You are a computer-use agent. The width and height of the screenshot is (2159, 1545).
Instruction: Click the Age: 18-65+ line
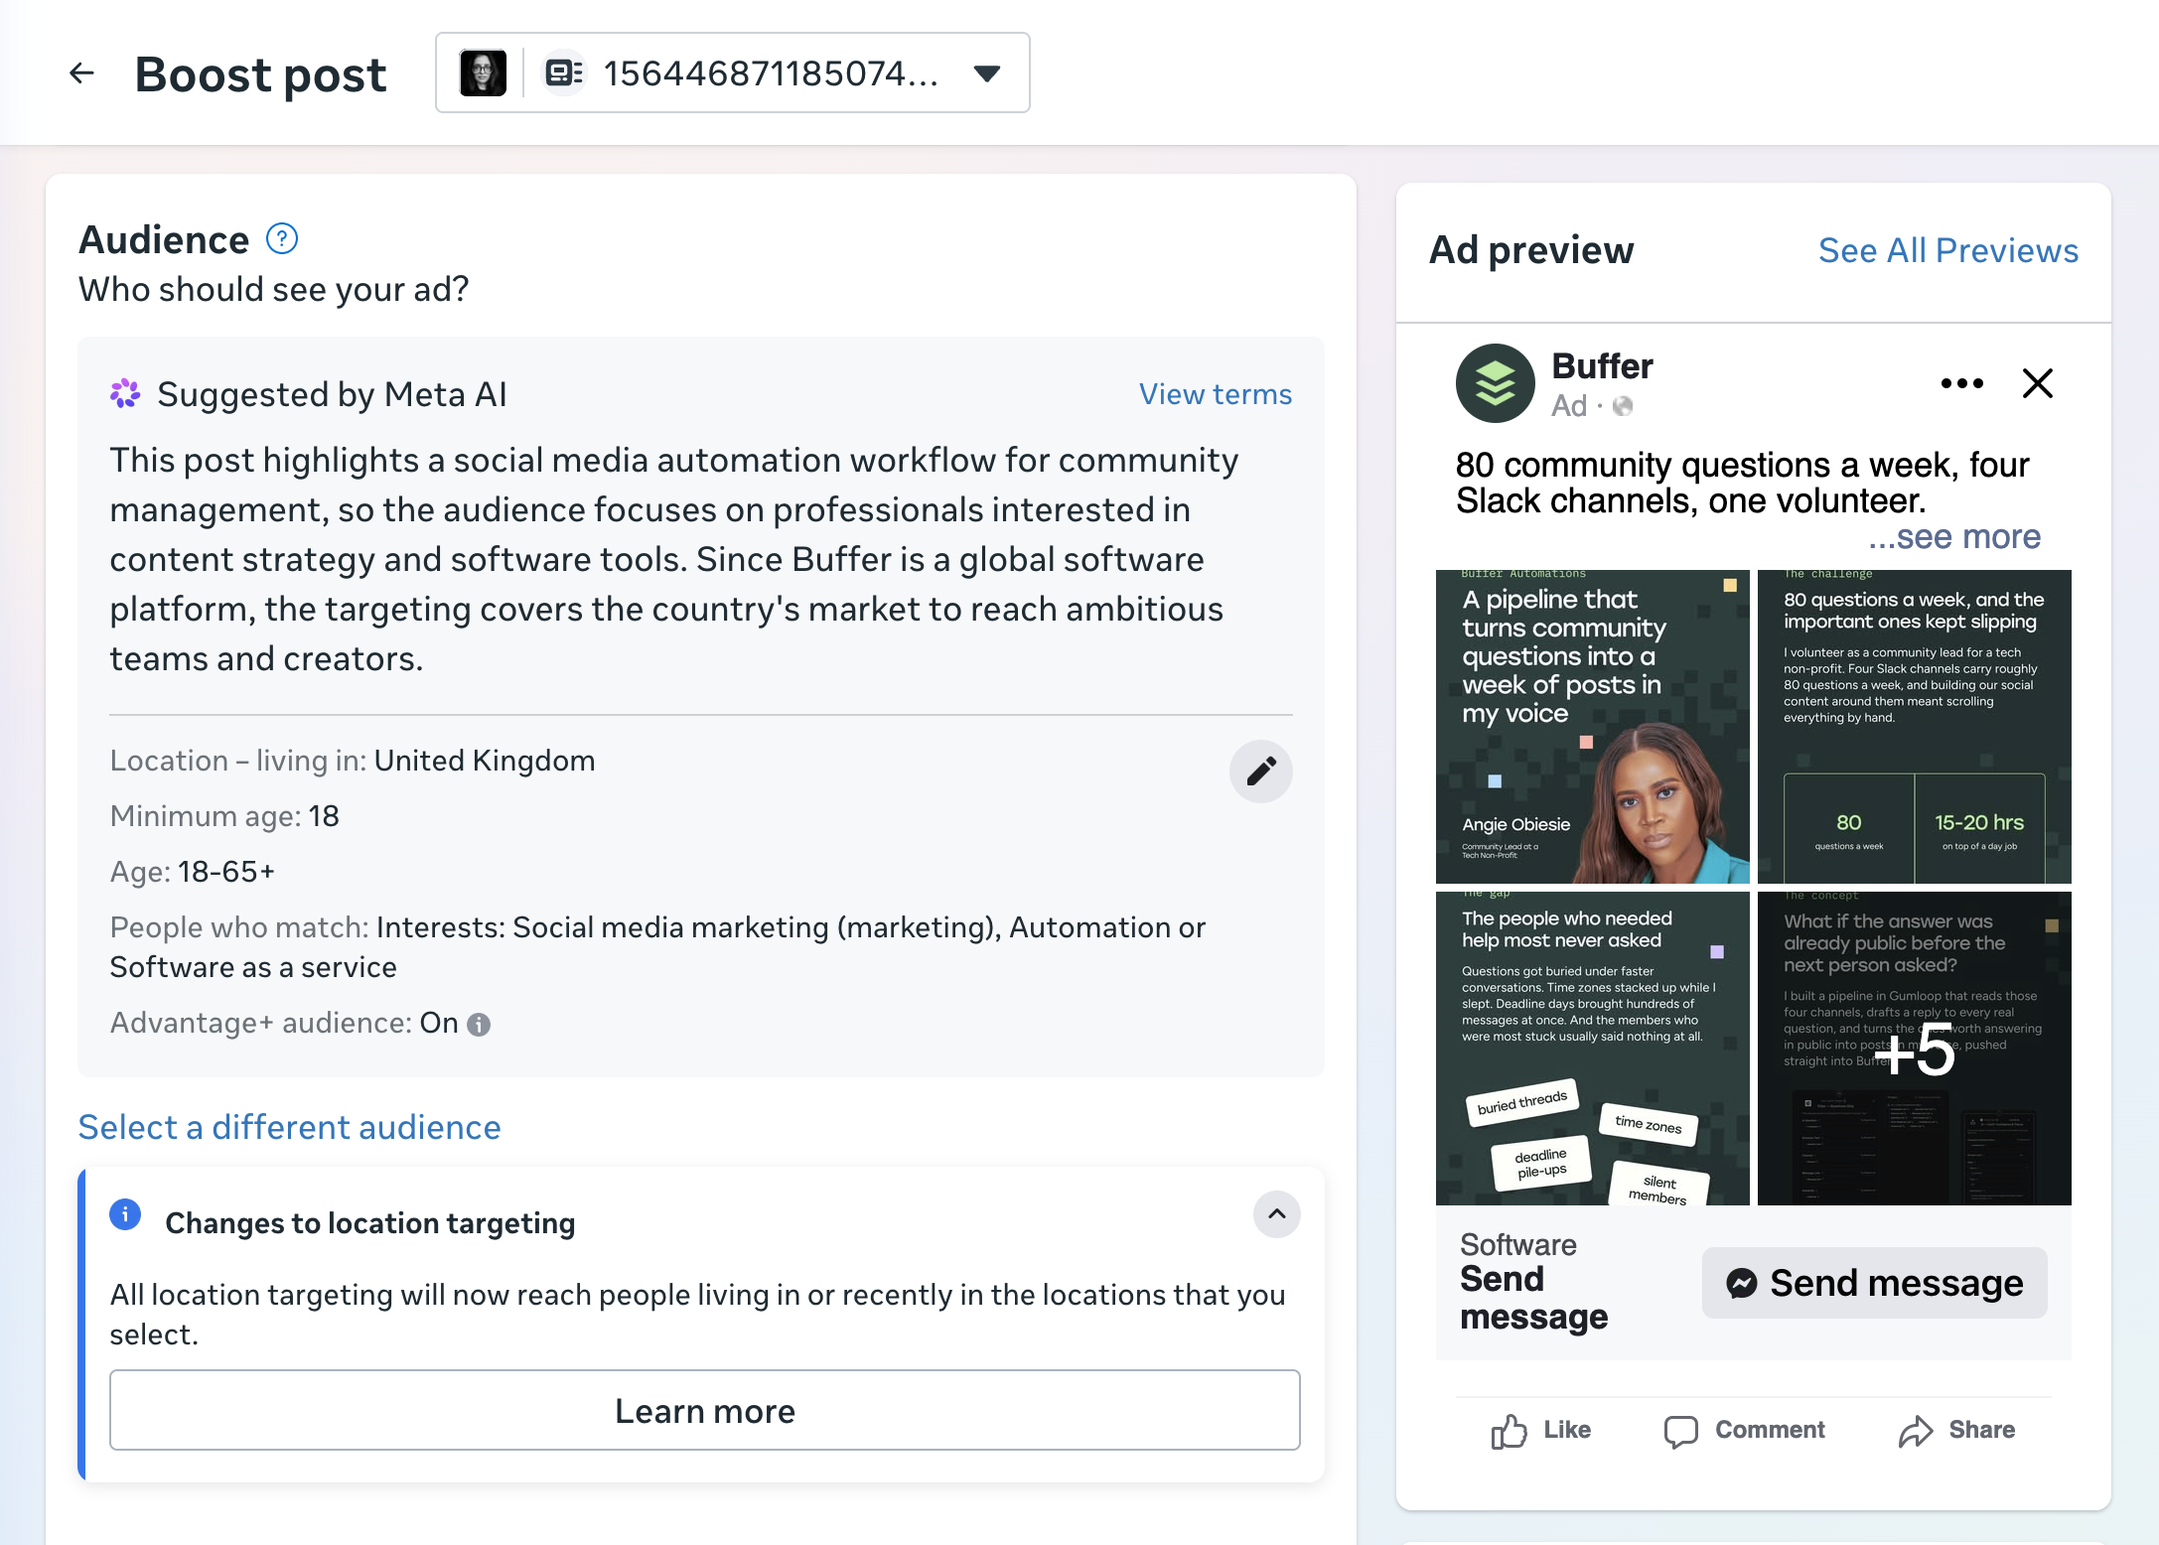click(192, 872)
